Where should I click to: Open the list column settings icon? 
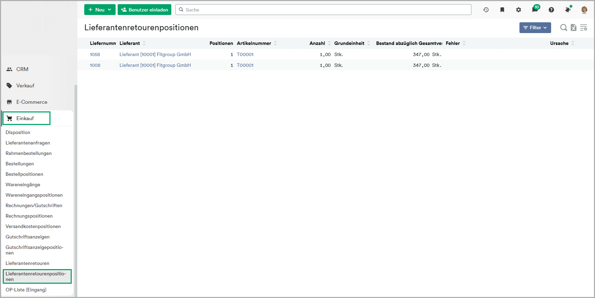coord(584,28)
